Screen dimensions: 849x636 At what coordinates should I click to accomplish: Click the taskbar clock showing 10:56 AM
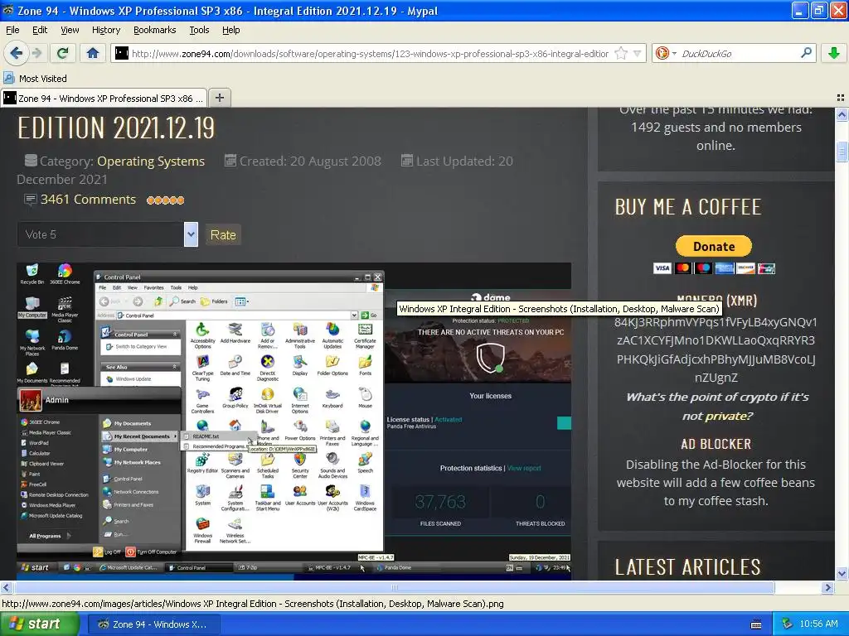point(818,624)
